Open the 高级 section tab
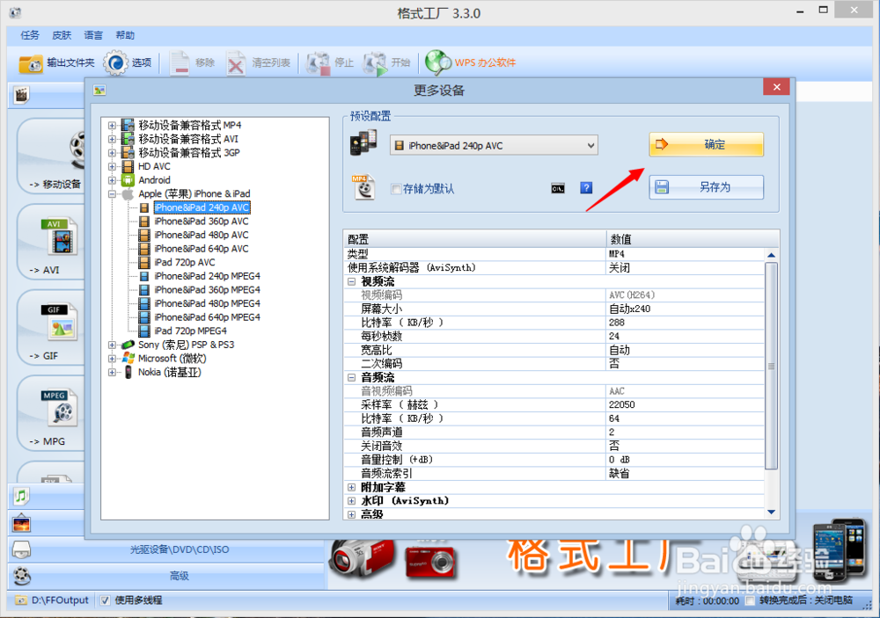The height and width of the screenshot is (618, 880). (x=180, y=576)
